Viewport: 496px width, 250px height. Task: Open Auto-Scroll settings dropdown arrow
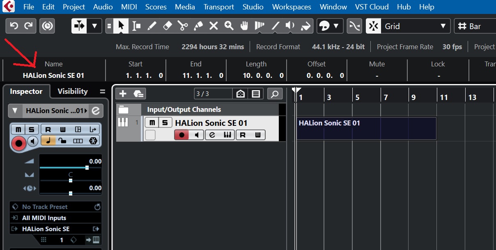(94, 26)
